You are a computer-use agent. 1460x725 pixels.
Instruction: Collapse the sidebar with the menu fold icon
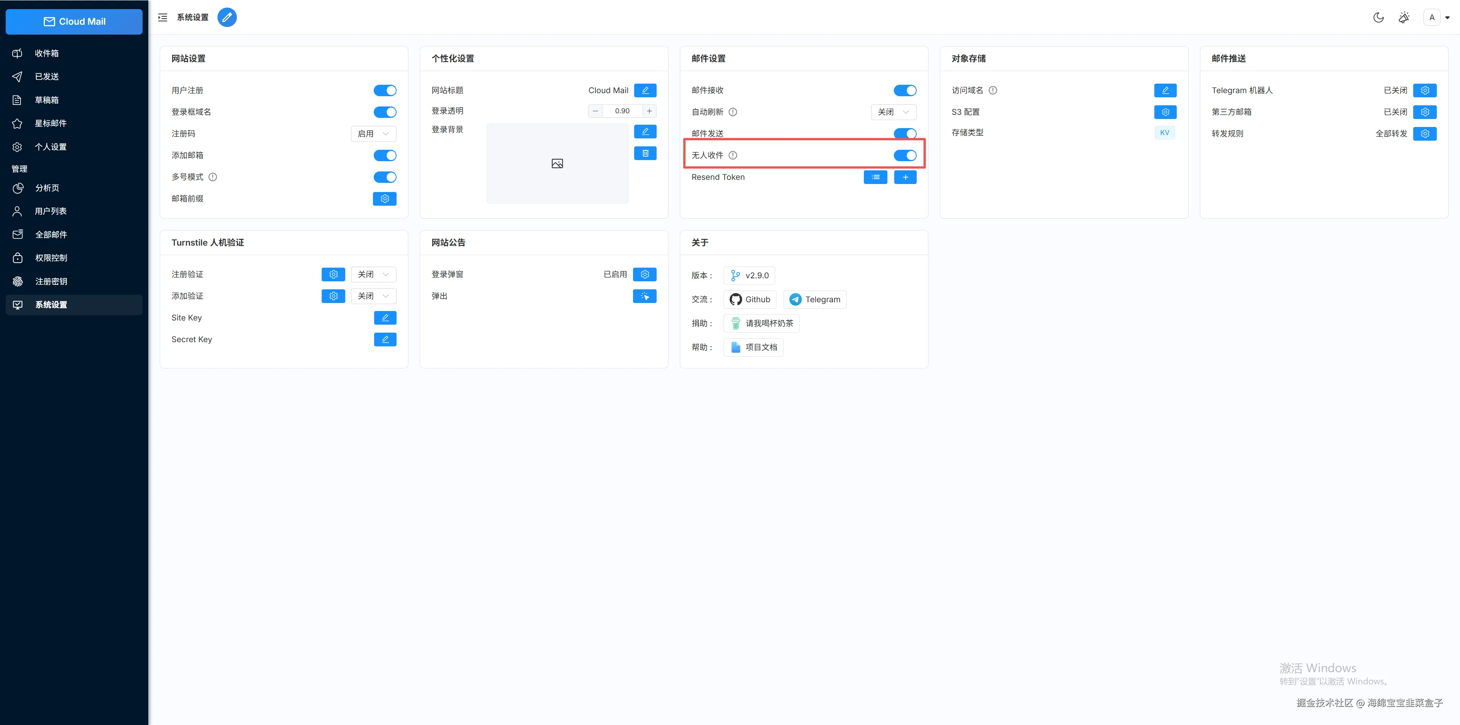coord(163,17)
